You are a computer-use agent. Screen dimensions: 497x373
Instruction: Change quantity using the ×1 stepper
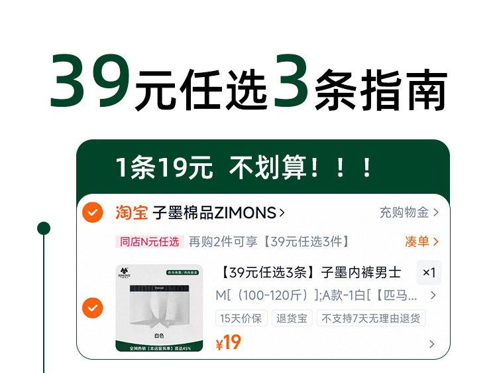point(429,272)
